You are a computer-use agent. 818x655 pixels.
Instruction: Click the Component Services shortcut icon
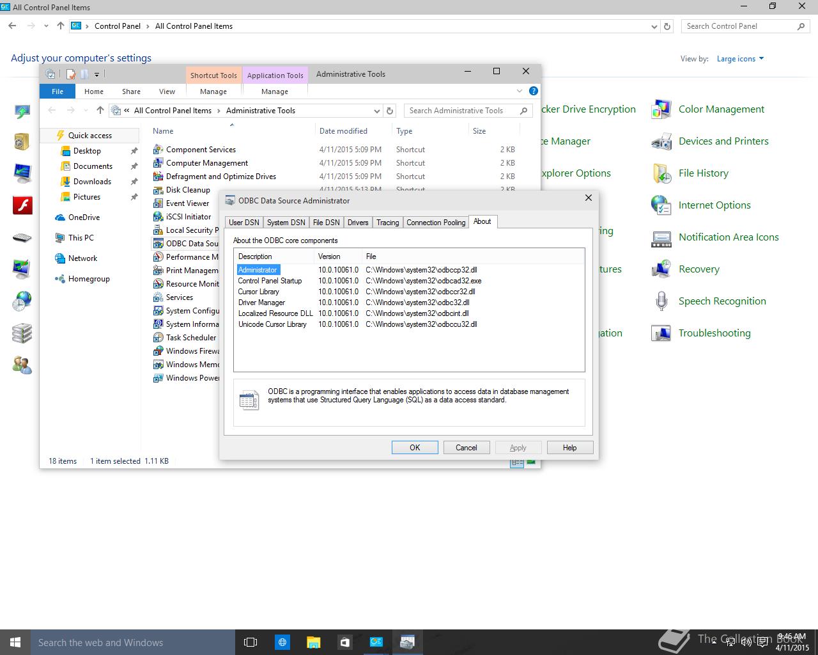[158, 150]
